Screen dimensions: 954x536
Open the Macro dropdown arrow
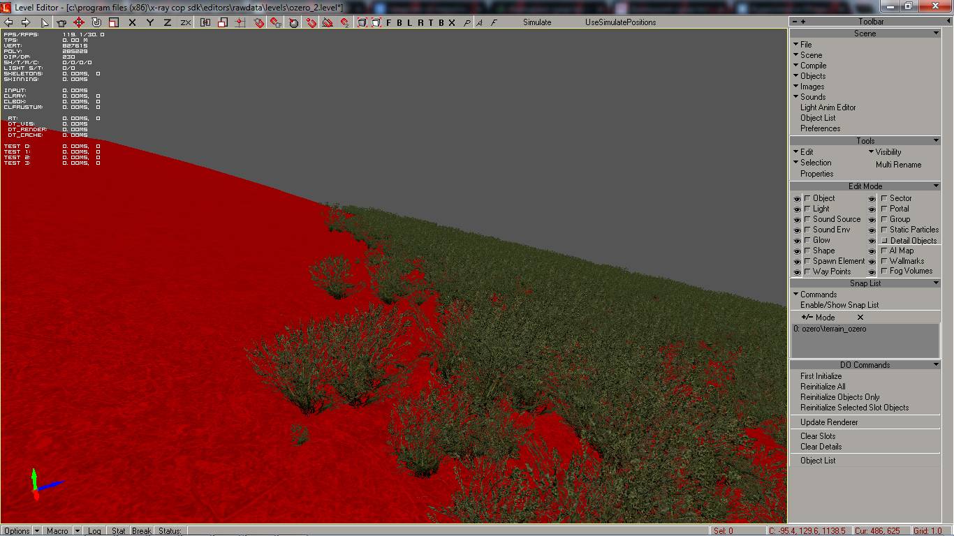(77, 531)
